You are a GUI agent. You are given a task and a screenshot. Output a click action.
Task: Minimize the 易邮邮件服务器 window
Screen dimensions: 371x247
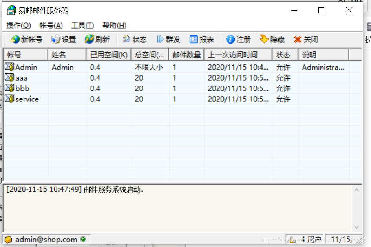294,11
